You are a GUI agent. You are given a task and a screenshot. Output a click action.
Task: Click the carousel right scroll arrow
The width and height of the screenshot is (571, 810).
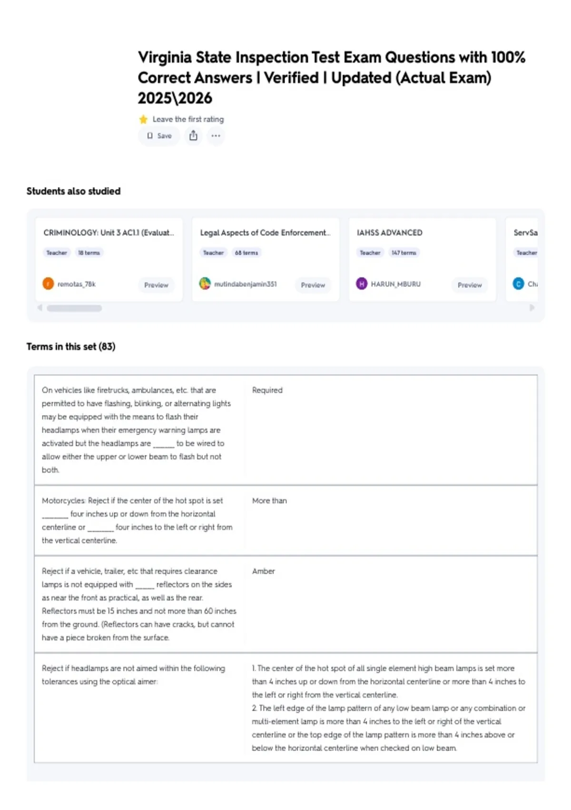532,308
